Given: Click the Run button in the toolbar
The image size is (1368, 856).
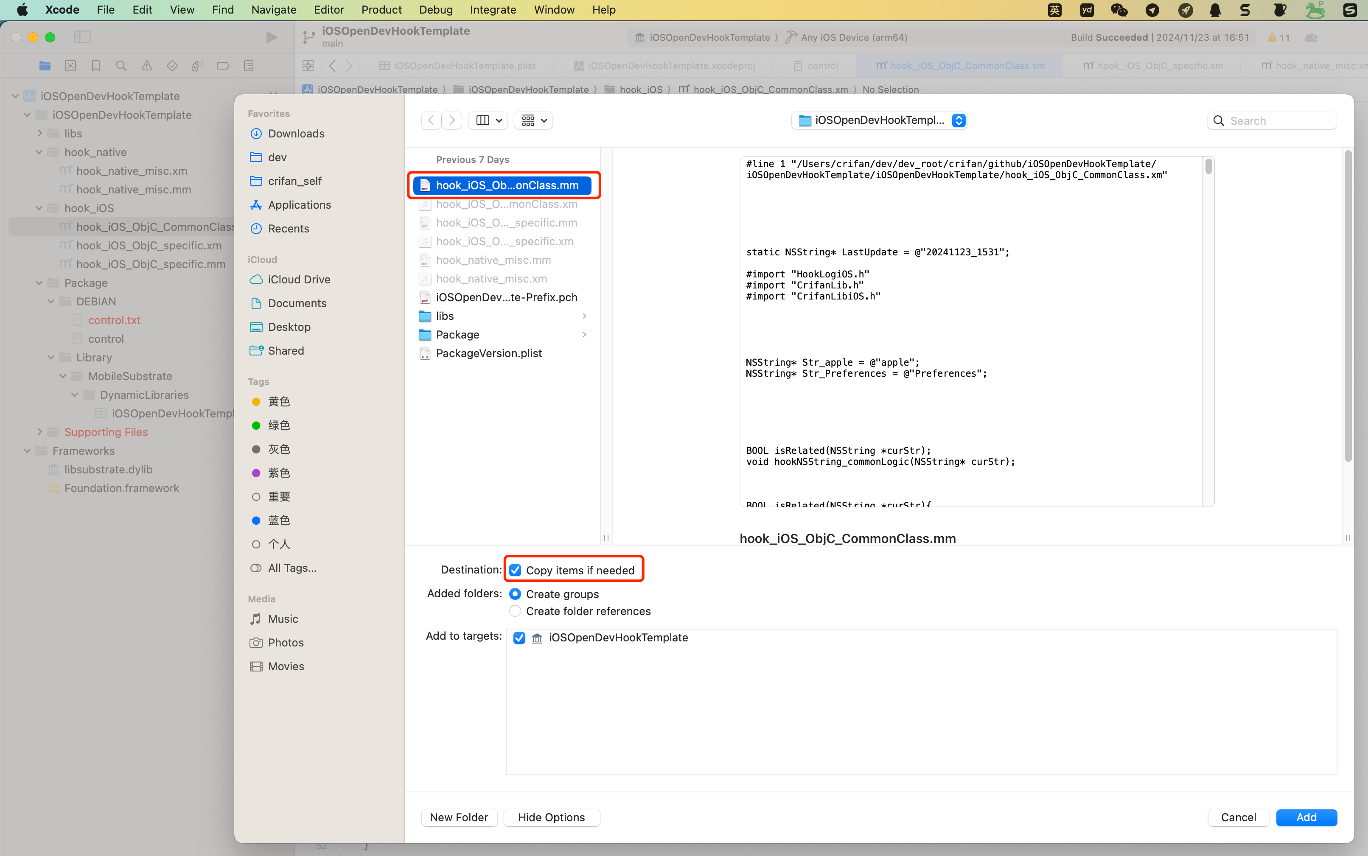Looking at the screenshot, I should click(271, 37).
